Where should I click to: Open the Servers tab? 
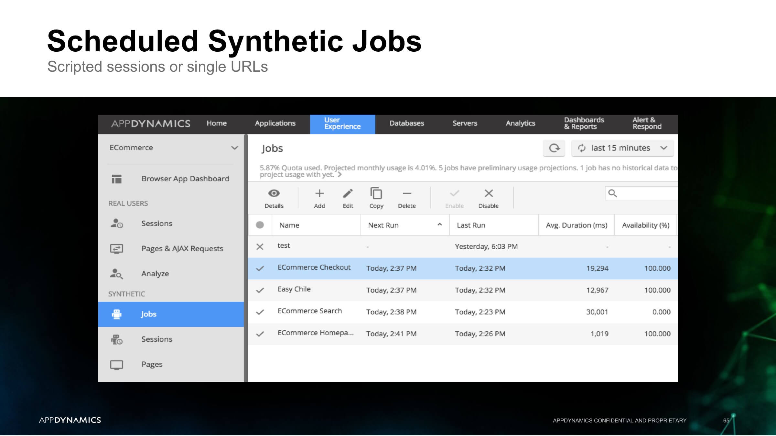(x=465, y=123)
